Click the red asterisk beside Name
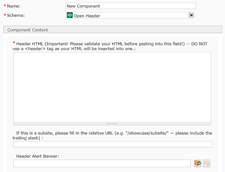Image resolution: width=225 pixels, height=172 pixels. (x=5, y=6)
